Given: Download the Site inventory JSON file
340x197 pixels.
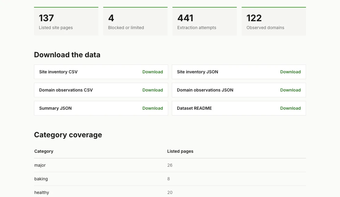Looking at the screenshot, I should click(290, 72).
